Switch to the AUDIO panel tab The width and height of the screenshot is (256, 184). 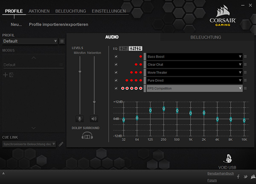point(112,37)
